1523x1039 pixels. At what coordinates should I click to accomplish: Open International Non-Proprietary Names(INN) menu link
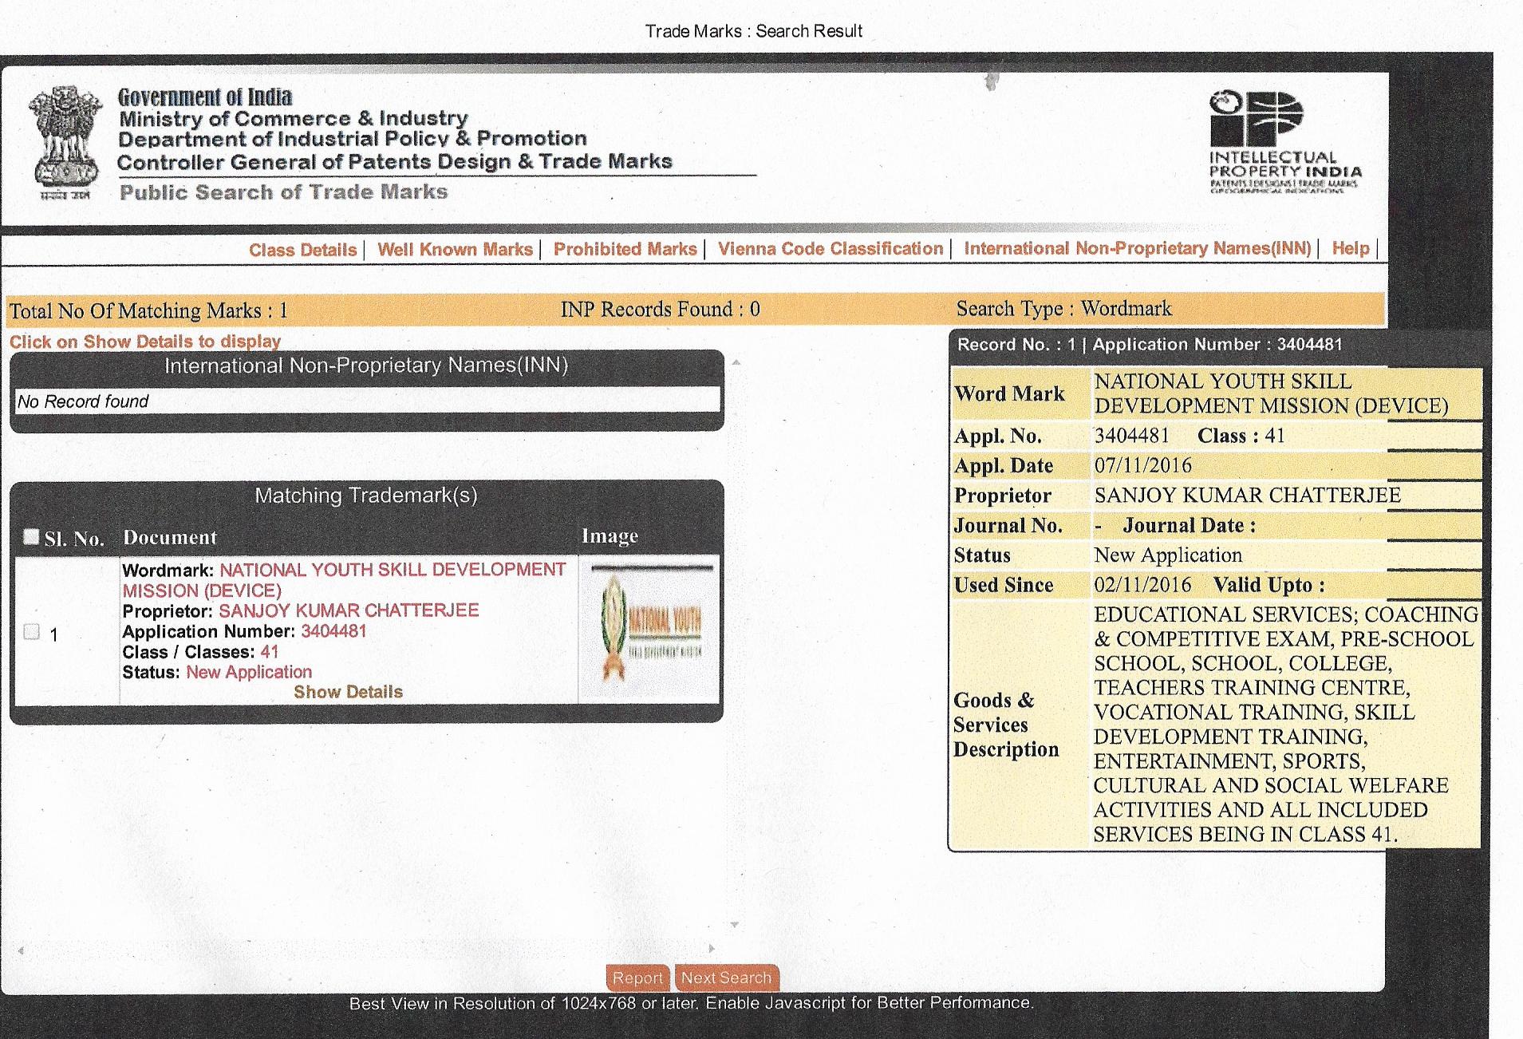click(1137, 248)
